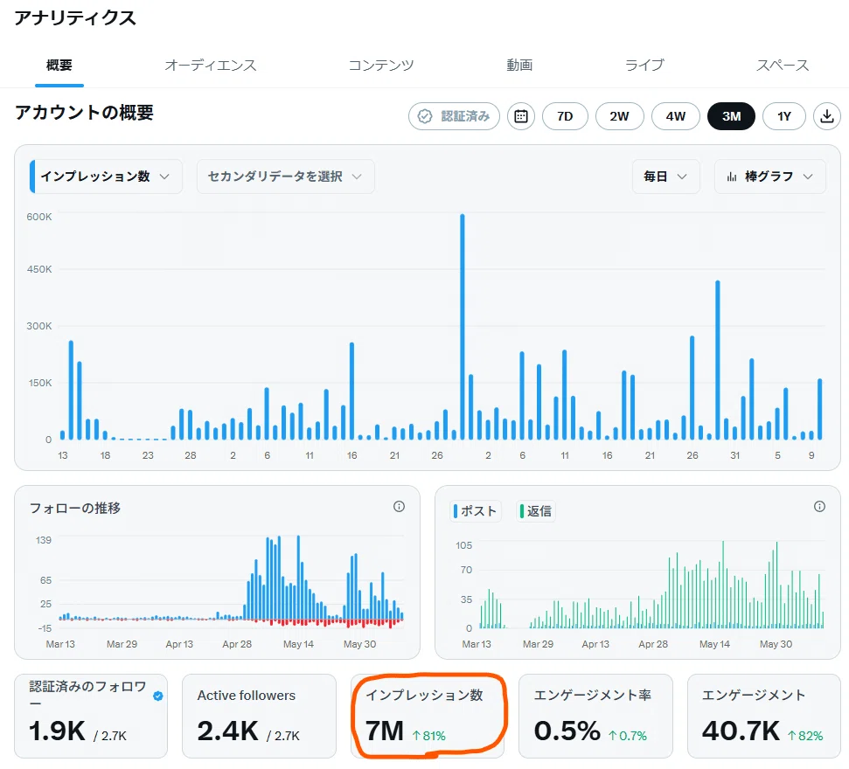
Task: Switch to the オーディエンス tab
Action: (211, 66)
